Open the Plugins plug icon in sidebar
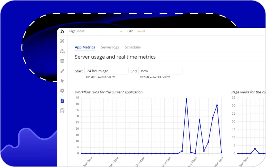The width and height of the screenshot is (266, 167). (x=62, y=81)
